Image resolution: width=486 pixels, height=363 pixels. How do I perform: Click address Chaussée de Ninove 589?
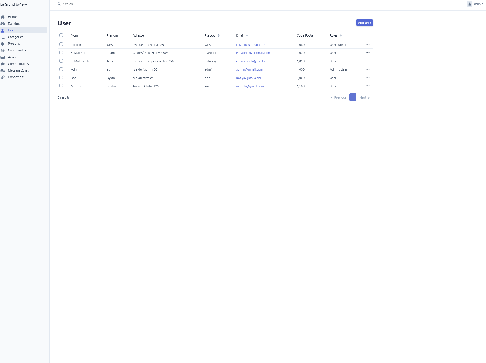coord(150,53)
